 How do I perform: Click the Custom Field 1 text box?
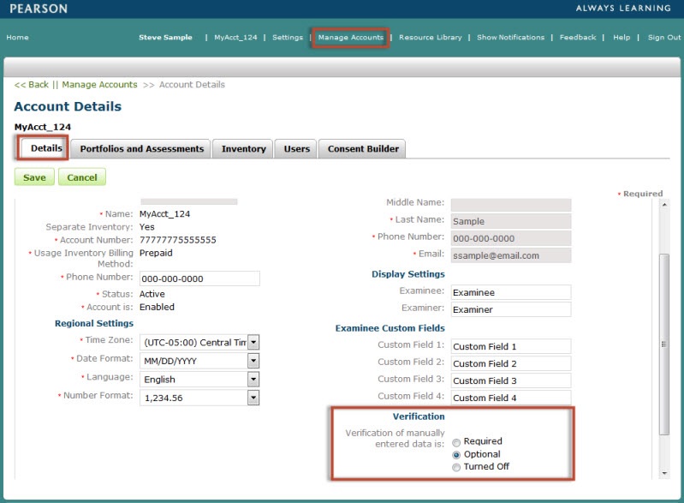(510, 347)
